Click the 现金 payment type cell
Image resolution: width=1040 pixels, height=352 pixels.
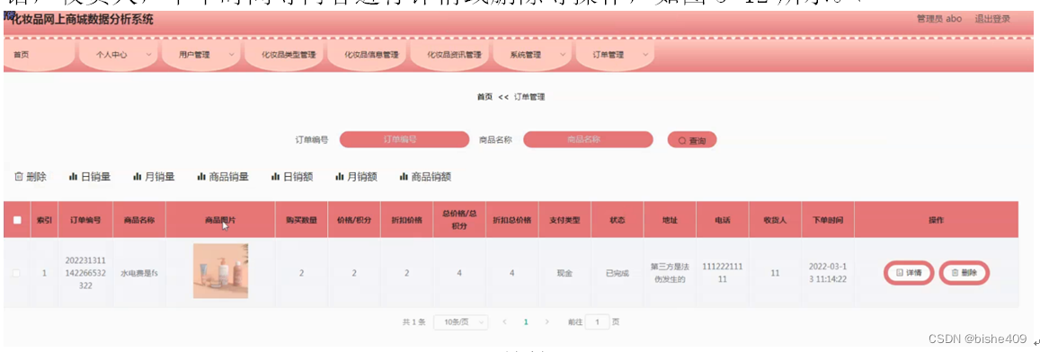pyautogui.click(x=564, y=273)
